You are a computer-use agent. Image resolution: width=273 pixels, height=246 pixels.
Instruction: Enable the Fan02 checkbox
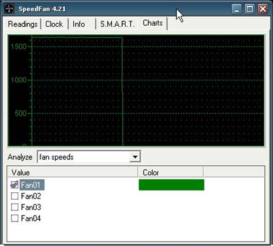(x=15, y=196)
